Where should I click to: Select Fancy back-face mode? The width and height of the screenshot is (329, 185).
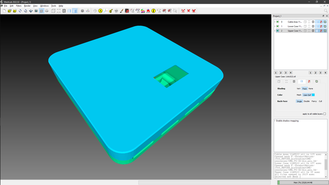click(x=314, y=101)
